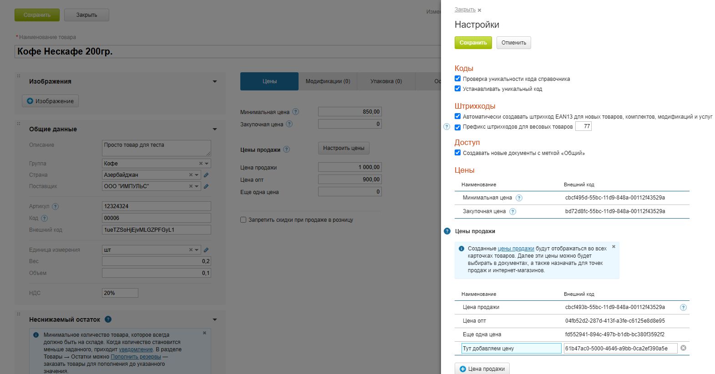Dismiss the Неснижаемый остаток info hint
The height and width of the screenshot is (374, 715).
(x=204, y=333)
